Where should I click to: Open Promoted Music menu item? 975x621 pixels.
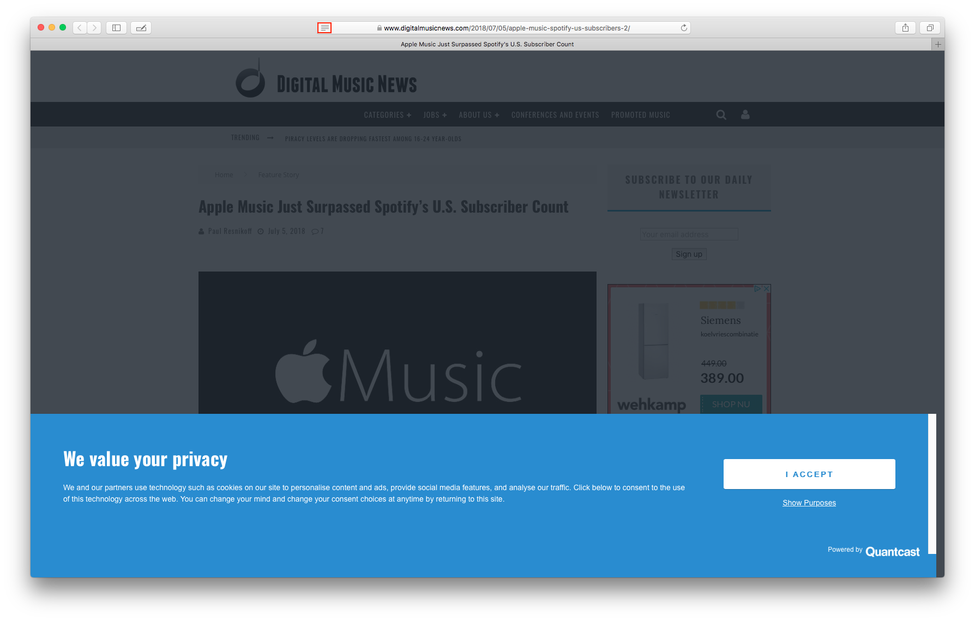pyautogui.click(x=640, y=115)
